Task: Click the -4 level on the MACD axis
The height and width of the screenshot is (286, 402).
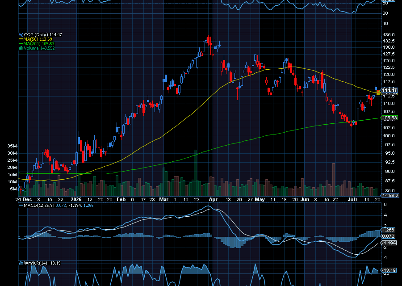Action: [x=385, y=258]
